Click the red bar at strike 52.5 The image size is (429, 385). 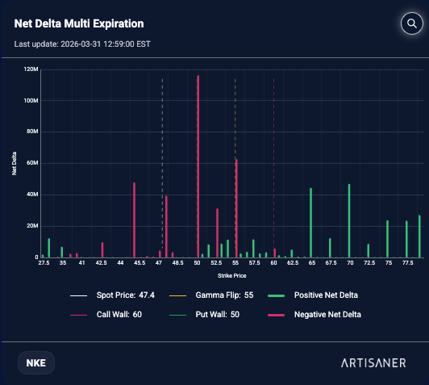(x=217, y=233)
